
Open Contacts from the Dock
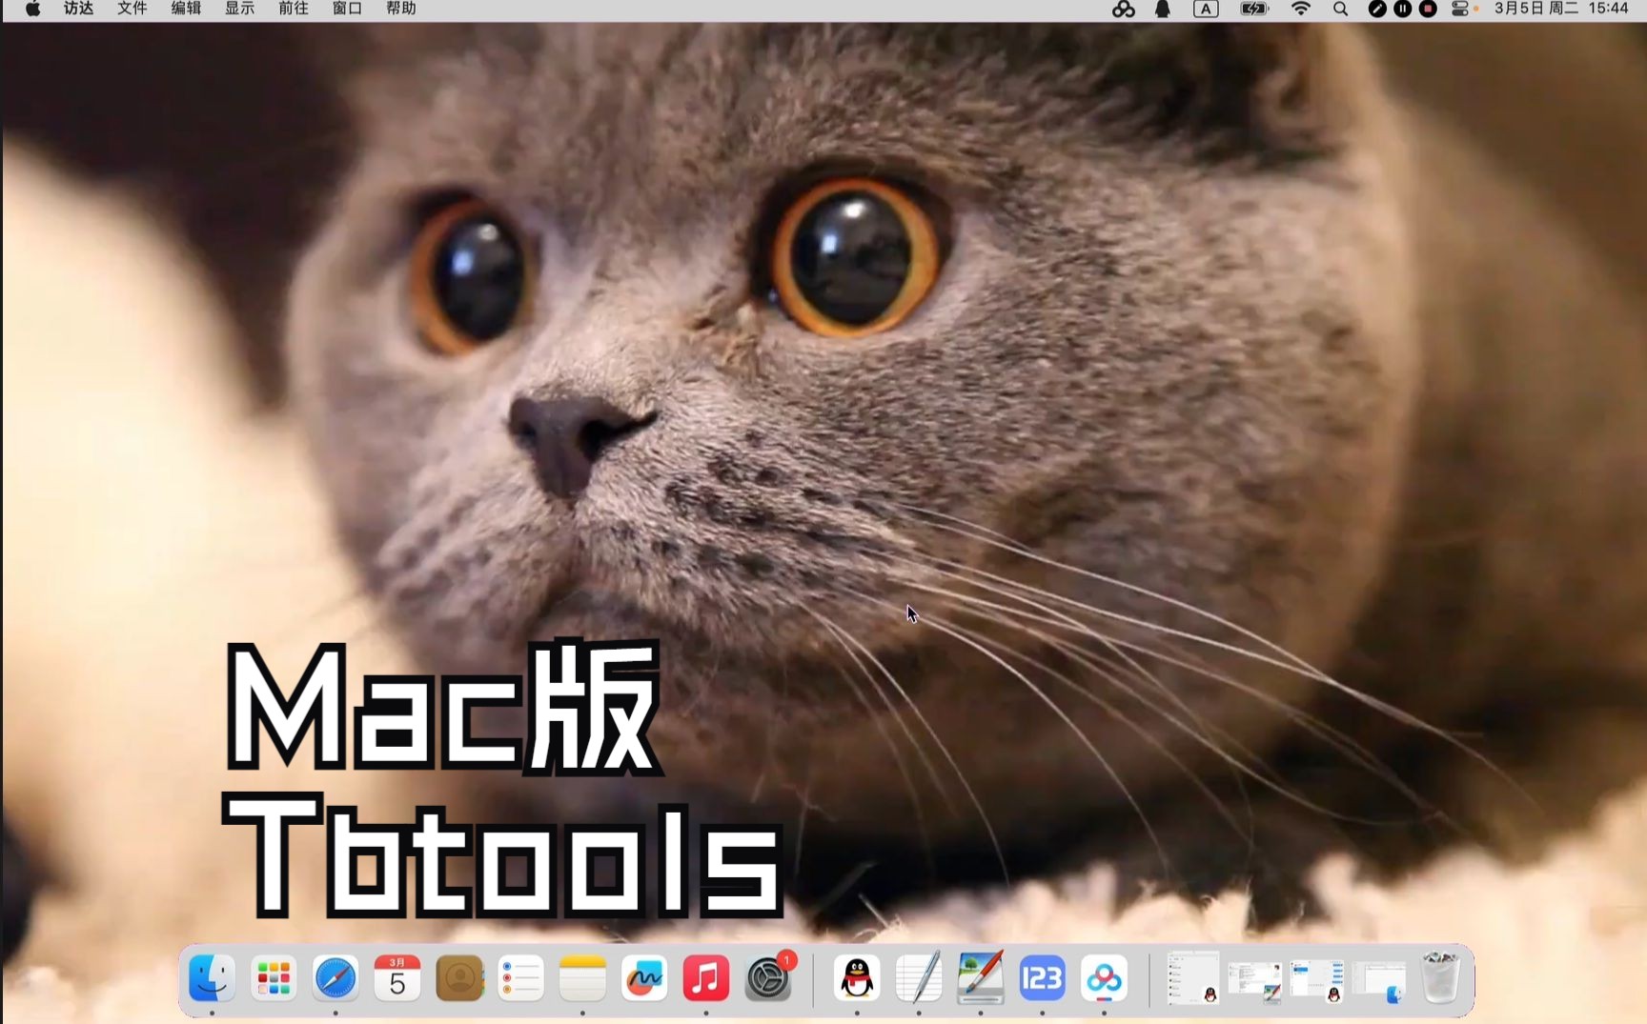point(460,979)
